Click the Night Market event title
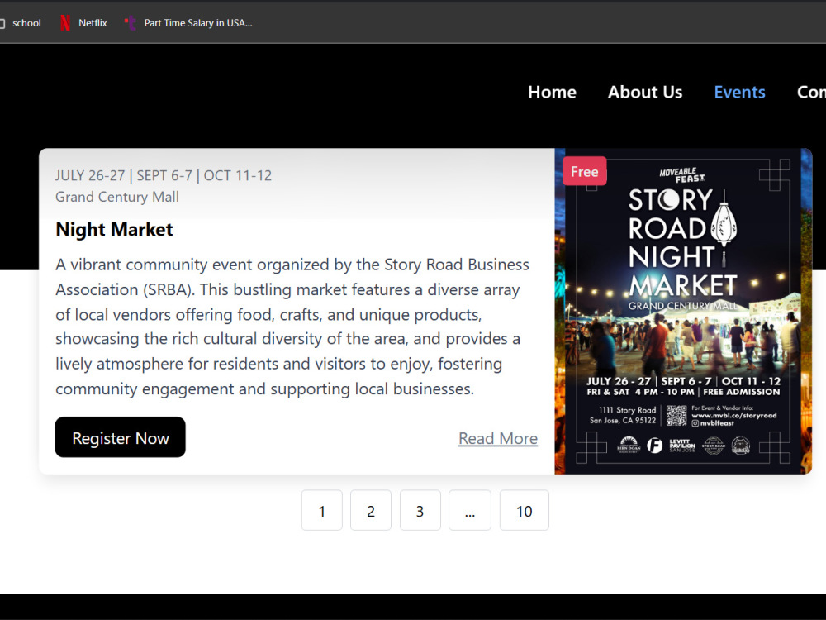This screenshot has height=620, width=826. click(114, 229)
